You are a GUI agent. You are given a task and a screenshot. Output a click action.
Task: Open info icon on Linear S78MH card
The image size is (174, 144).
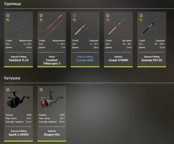coord(108,15)
